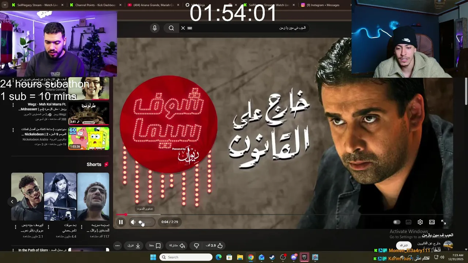Open the Windows Start menu
Viewport: 468px width, 263px height.
(x=153, y=257)
